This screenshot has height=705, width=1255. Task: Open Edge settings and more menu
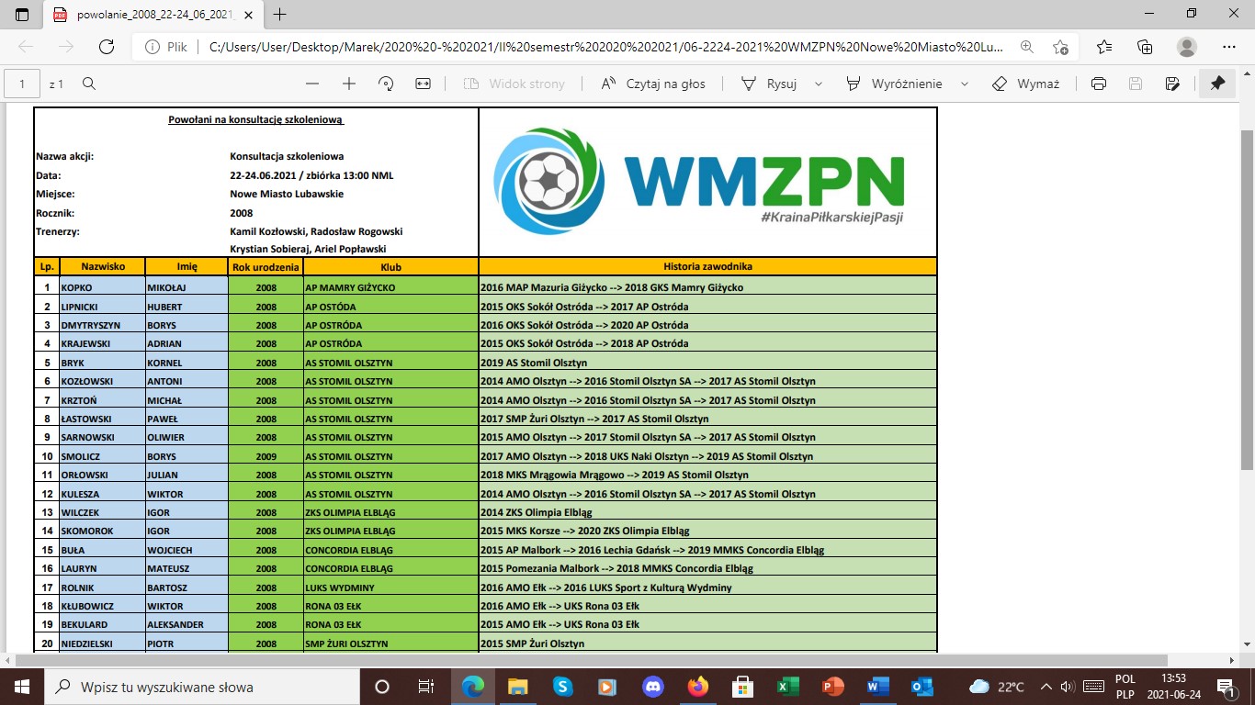point(1229,47)
